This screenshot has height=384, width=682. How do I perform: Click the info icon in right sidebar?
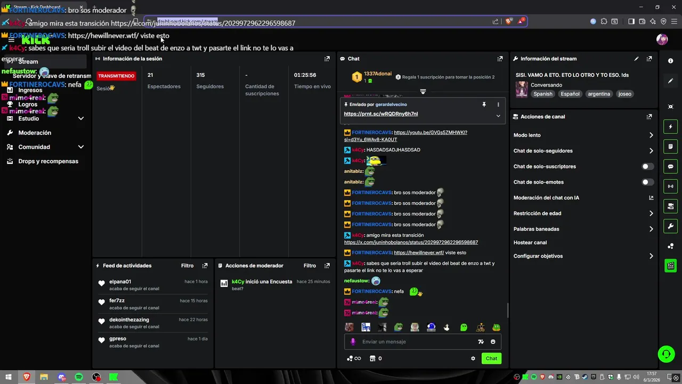click(x=670, y=61)
